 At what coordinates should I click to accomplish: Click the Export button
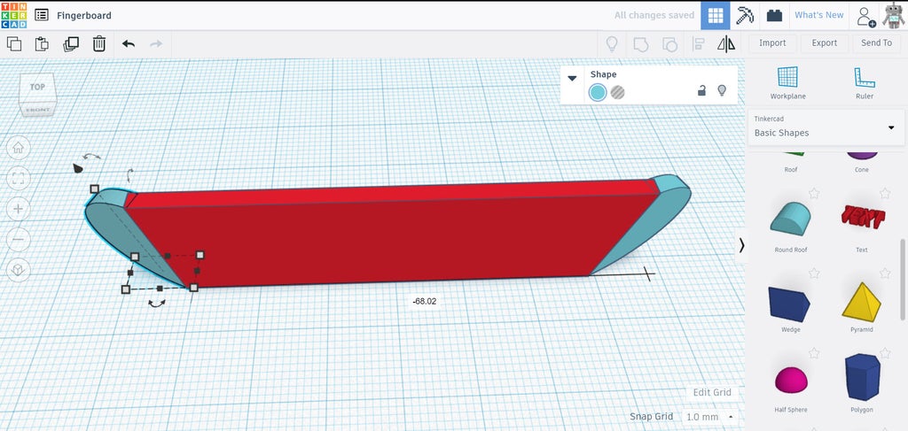pyautogui.click(x=824, y=42)
